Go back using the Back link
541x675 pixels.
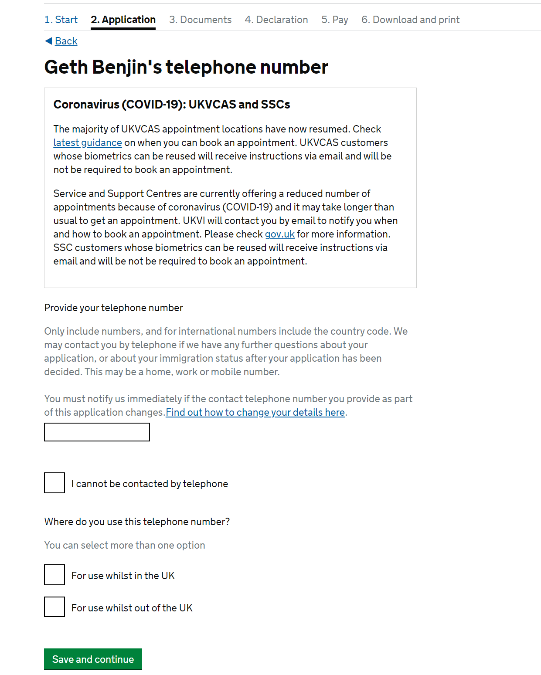click(66, 41)
